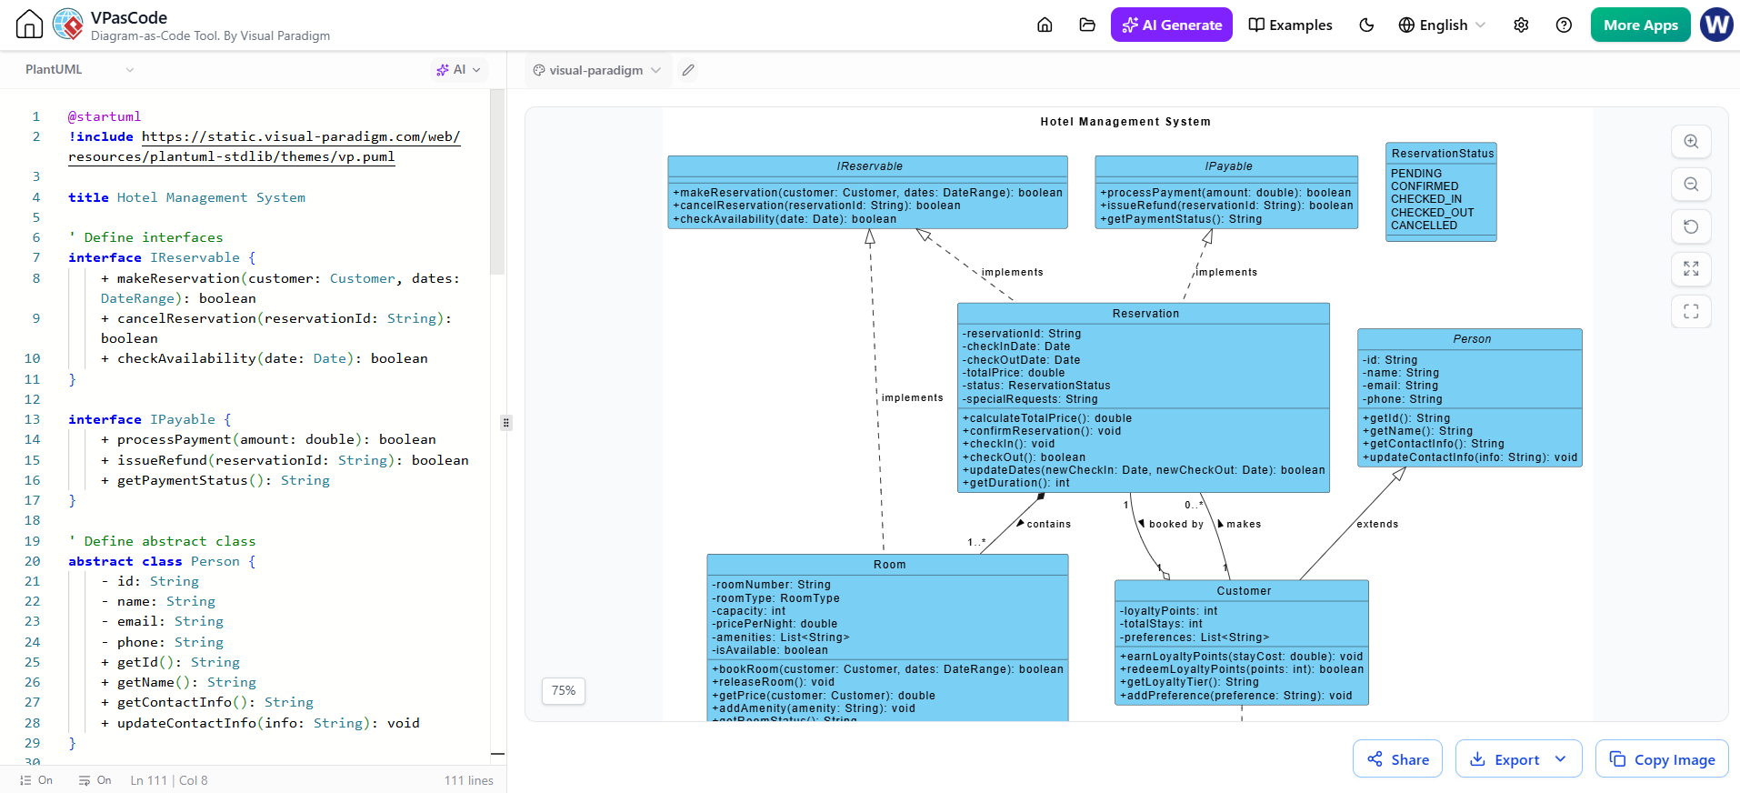Click 'abstract class Person {' code line
The height and width of the screenshot is (793, 1740).
coord(162,561)
